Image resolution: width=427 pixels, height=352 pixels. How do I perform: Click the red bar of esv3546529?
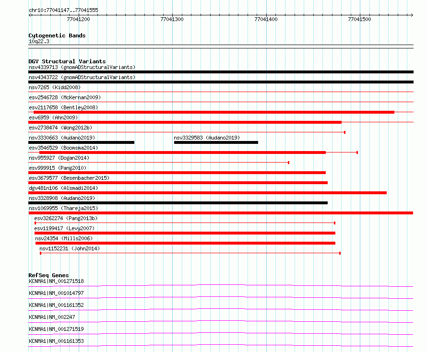(x=182, y=153)
